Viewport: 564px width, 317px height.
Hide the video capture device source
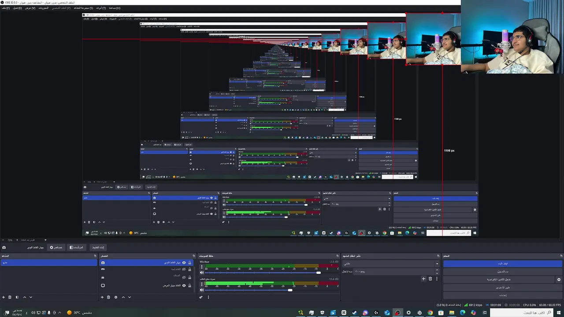click(184, 263)
